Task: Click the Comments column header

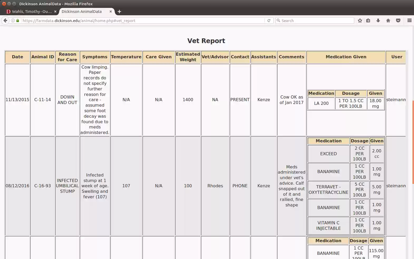Action: [291, 57]
